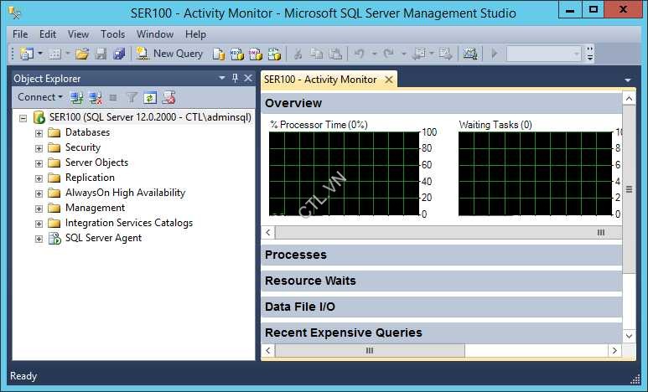Click the Undo arrow icon
Image resolution: width=648 pixels, height=392 pixels.
[x=359, y=54]
